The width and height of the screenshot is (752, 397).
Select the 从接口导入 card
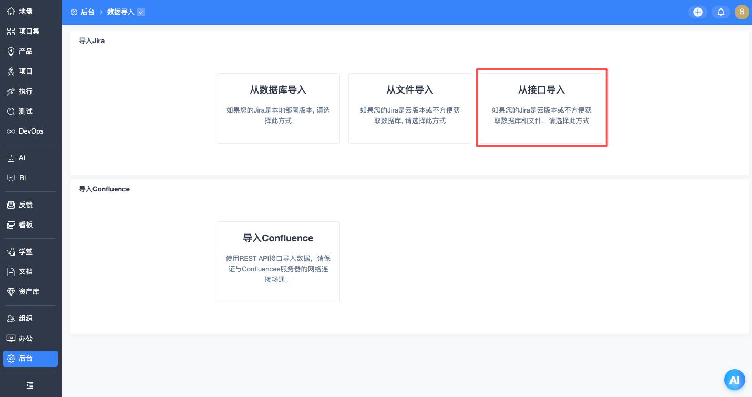[x=541, y=108]
